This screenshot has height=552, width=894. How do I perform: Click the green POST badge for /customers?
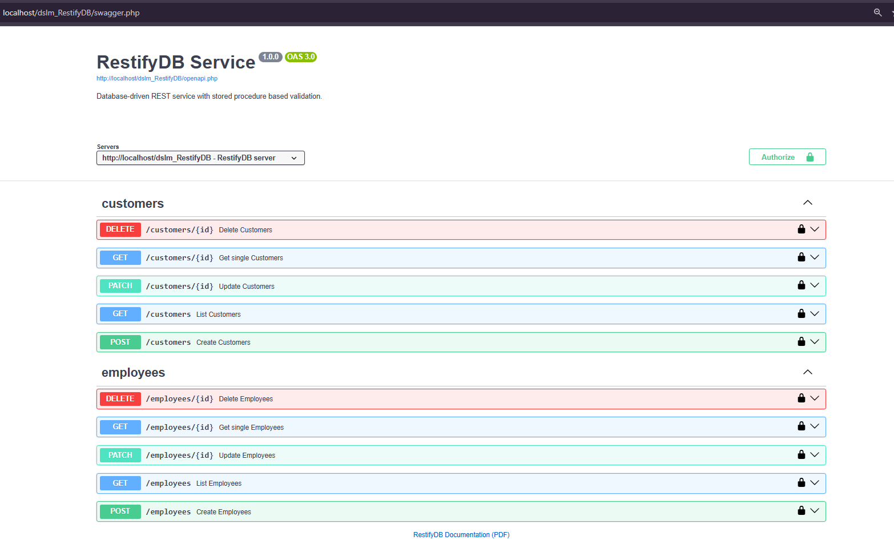tap(120, 342)
